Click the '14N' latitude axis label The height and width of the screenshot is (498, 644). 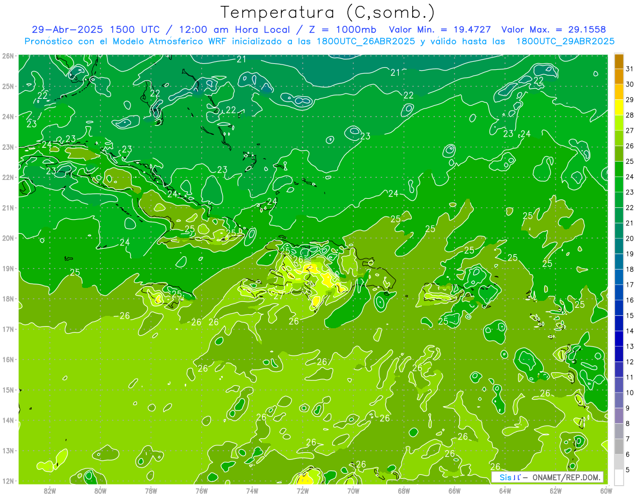pos(8,420)
